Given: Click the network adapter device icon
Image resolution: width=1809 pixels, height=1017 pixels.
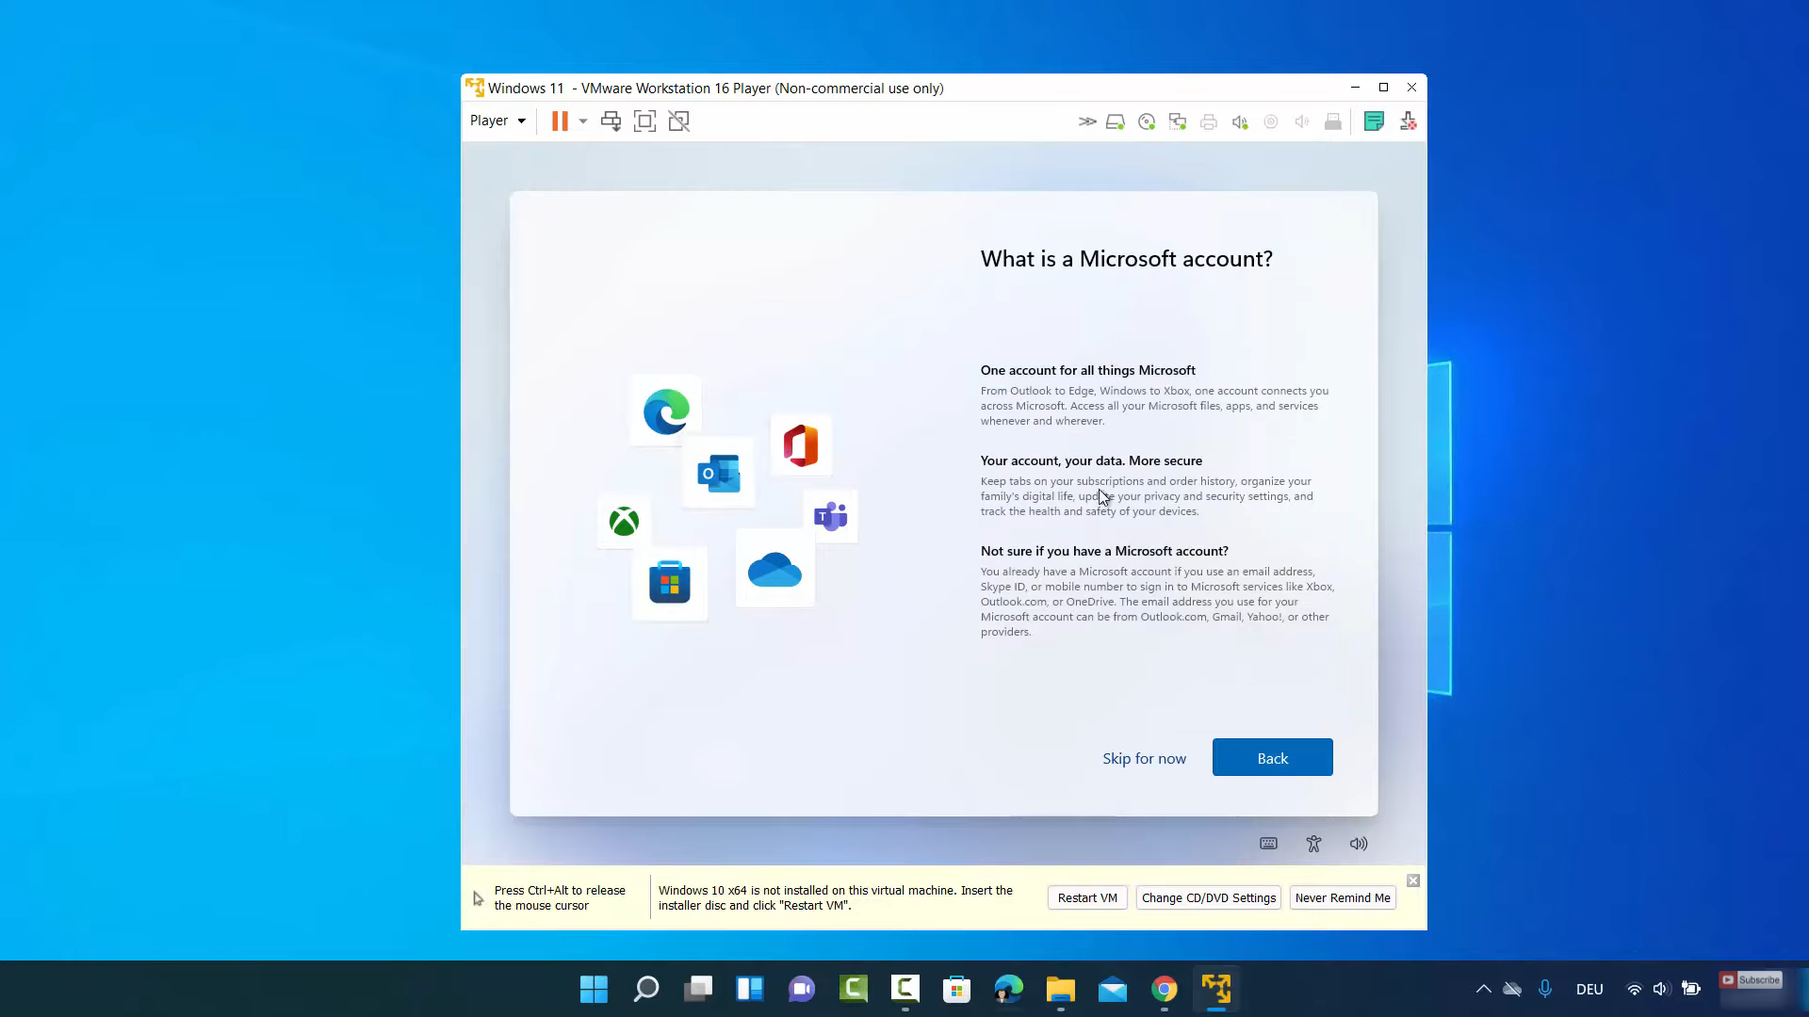Looking at the screenshot, I should (x=1178, y=121).
